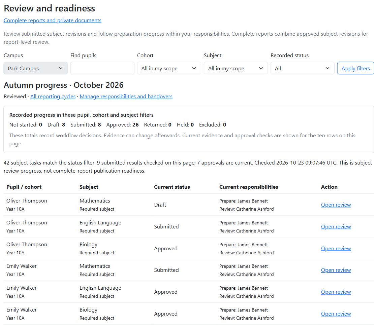Open review for Emily Walker Mathematics
Viewport: 374px width, 325px height.
pos(336,270)
